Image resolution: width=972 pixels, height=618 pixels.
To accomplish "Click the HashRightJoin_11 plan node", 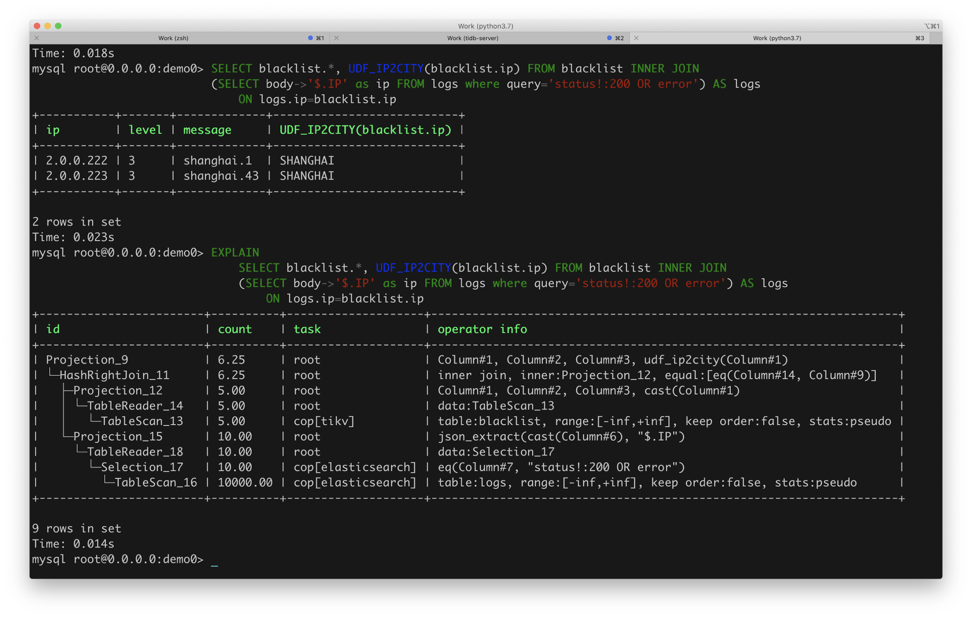I will [114, 375].
